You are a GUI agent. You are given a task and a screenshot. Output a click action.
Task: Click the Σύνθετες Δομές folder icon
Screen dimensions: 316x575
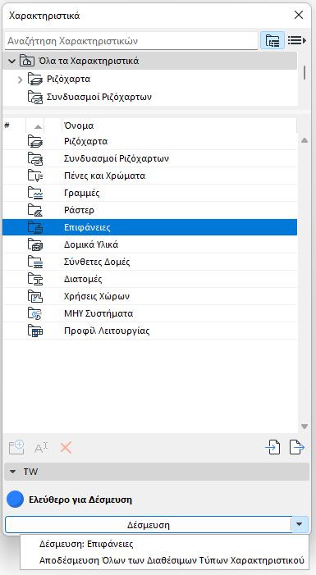click(35, 262)
